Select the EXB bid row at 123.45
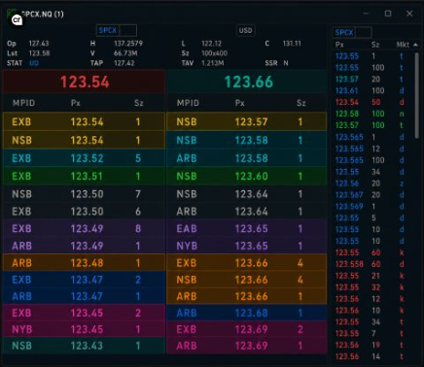Viewport: 424px width, 367px height. (x=84, y=313)
